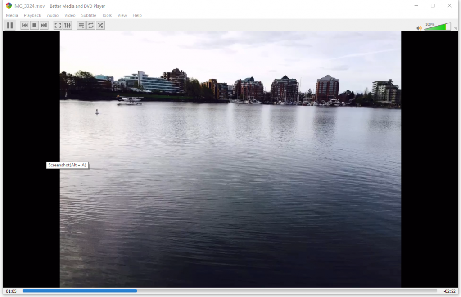Open the Tools menu

pos(107,15)
